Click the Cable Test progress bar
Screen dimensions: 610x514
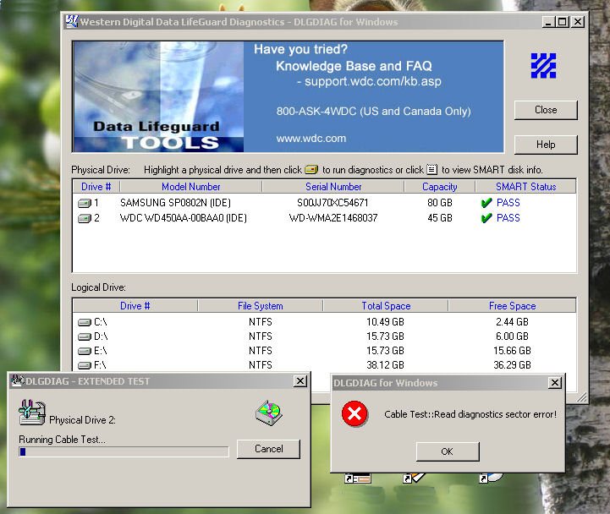[x=124, y=451]
